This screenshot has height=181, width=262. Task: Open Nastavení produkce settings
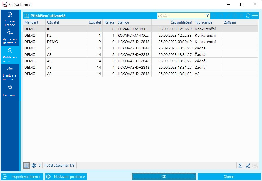[66, 176]
